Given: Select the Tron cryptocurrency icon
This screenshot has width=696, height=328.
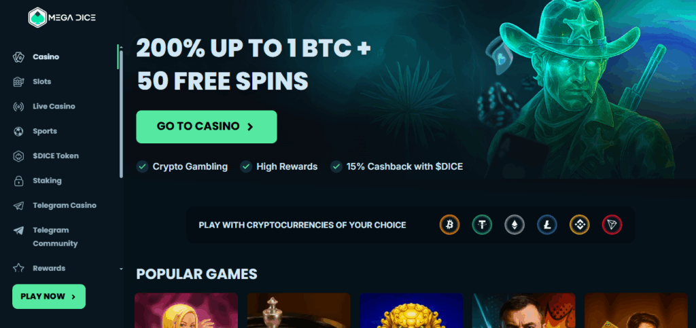Looking at the screenshot, I should [x=612, y=225].
